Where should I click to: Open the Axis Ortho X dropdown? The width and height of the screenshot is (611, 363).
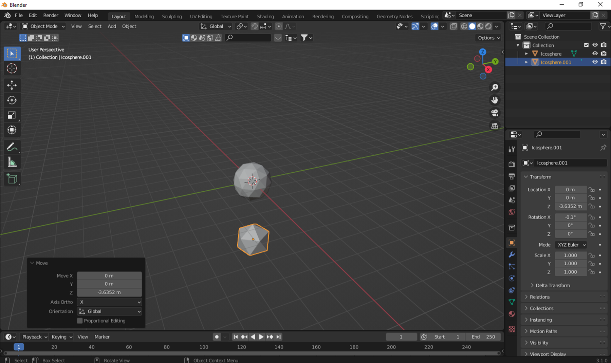[x=109, y=302]
